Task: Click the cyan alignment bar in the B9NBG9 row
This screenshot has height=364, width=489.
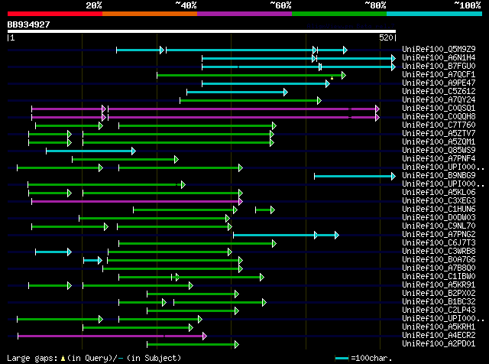Action: click(355, 177)
